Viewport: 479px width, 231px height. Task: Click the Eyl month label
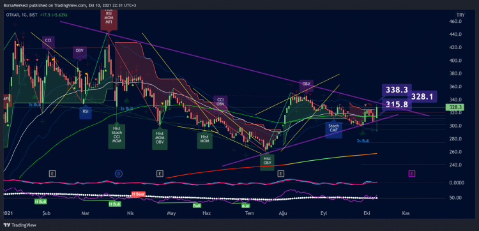(324, 213)
